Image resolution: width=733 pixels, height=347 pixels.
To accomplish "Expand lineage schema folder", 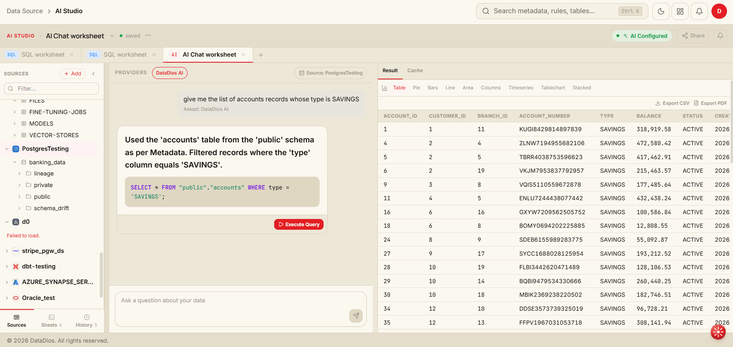I will (x=20, y=173).
